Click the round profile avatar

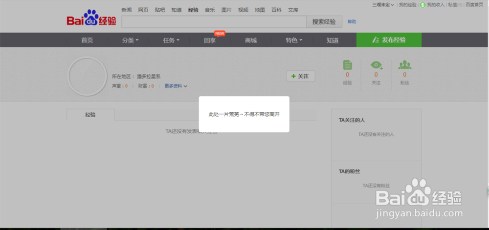tap(87, 76)
